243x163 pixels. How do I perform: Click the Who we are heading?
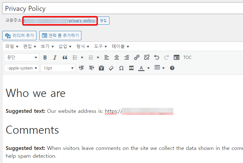[36, 93]
